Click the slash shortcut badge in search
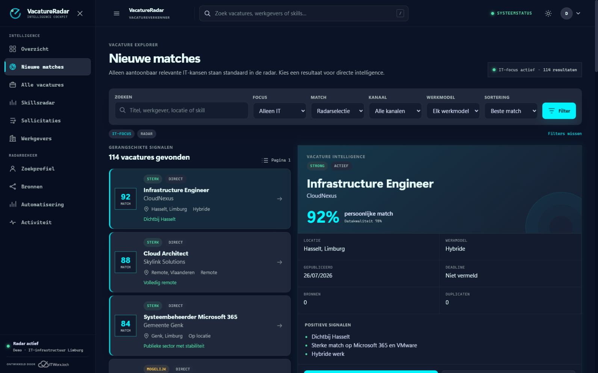Image resolution: width=598 pixels, height=373 pixels. coord(400,13)
